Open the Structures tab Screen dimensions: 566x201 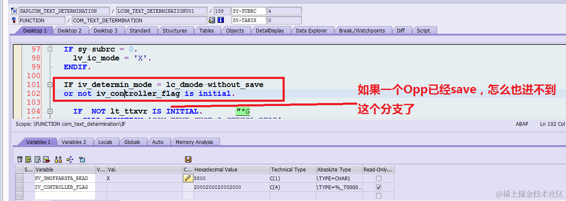(x=174, y=30)
